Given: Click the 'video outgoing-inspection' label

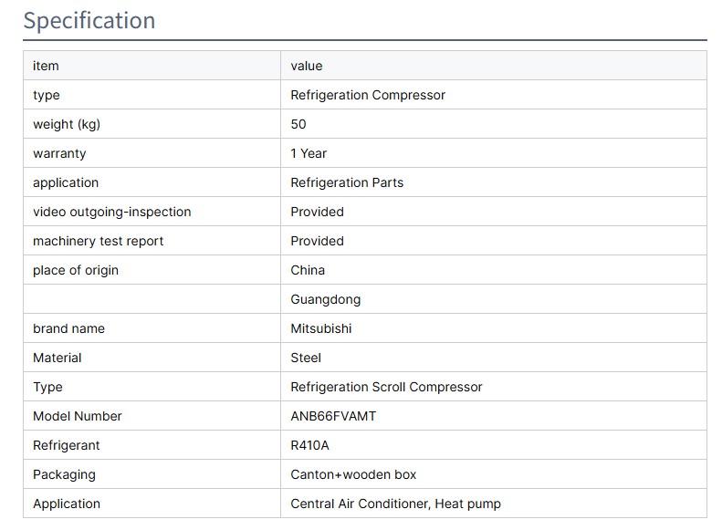Looking at the screenshot, I should 112,212.
